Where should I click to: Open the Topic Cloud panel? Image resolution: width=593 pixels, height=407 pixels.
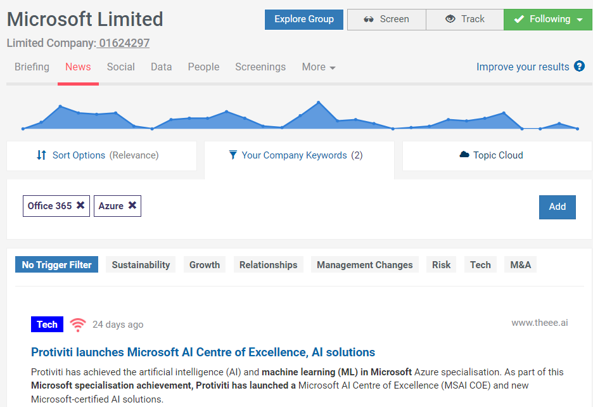(497, 155)
